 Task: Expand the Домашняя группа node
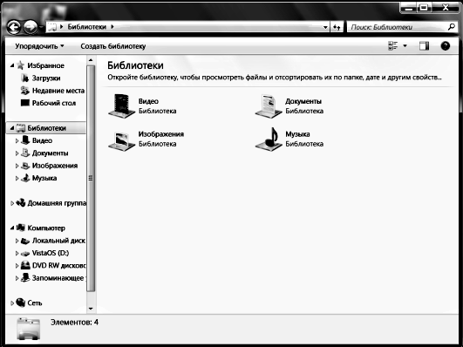pos(12,203)
